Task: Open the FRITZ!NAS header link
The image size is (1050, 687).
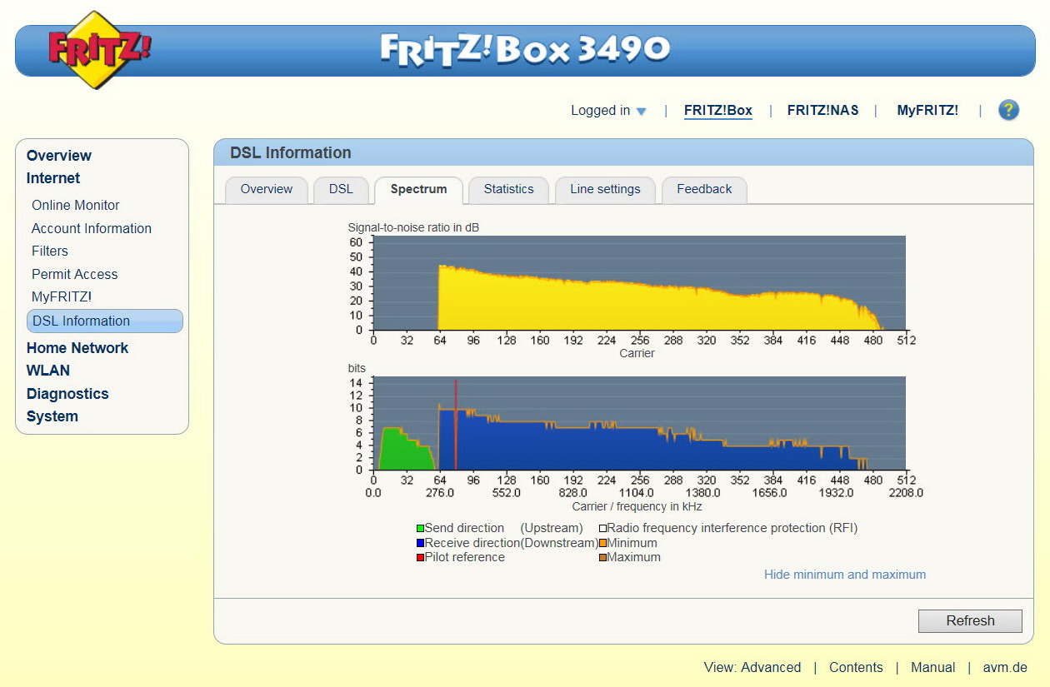Action: click(822, 110)
